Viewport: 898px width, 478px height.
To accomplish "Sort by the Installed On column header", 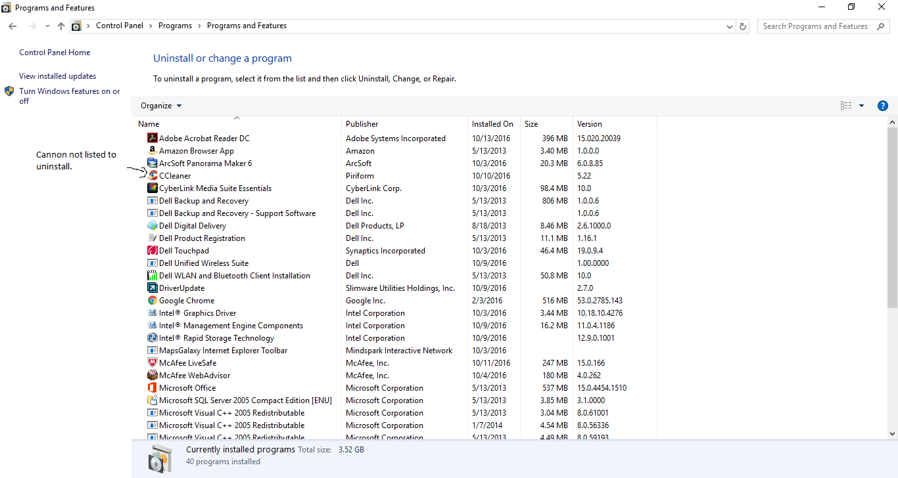I will pyautogui.click(x=494, y=124).
